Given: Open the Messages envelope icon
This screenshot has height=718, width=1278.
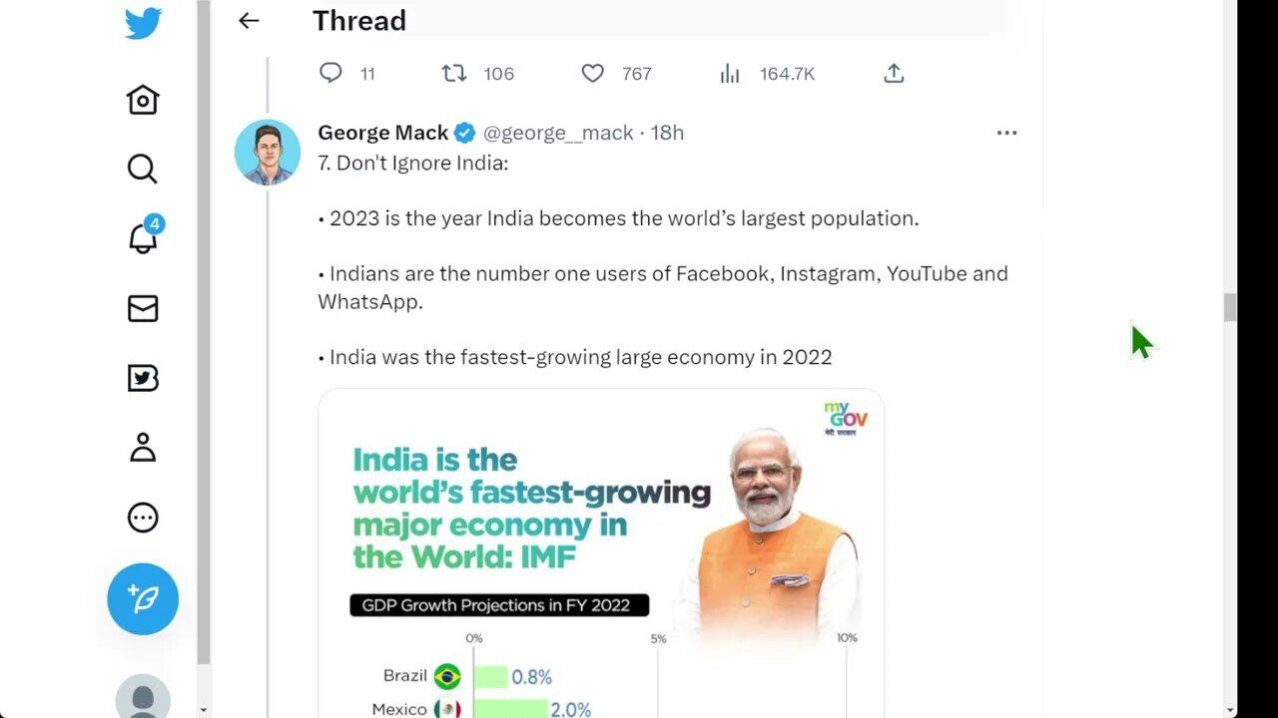Looking at the screenshot, I should click(x=143, y=309).
